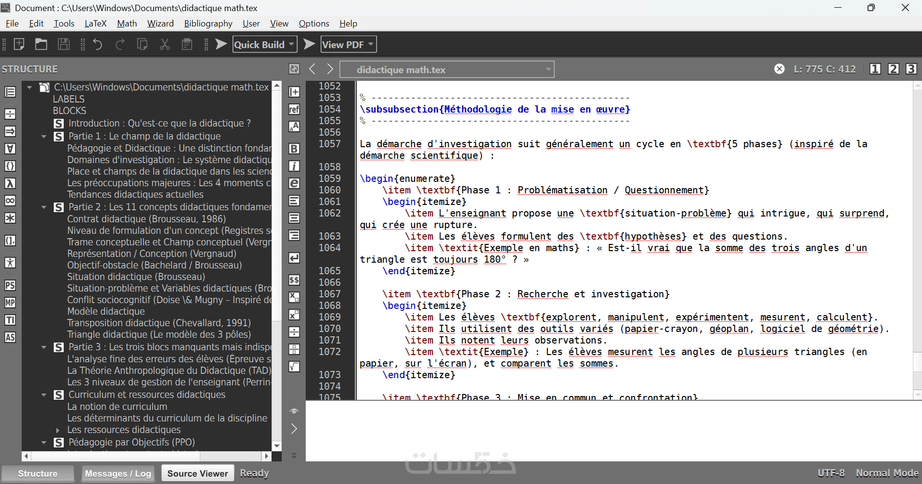Image resolution: width=922 pixels, height=484 pixels.
Task: Apply italic with the i icon
Action: (x=294, y=166)
